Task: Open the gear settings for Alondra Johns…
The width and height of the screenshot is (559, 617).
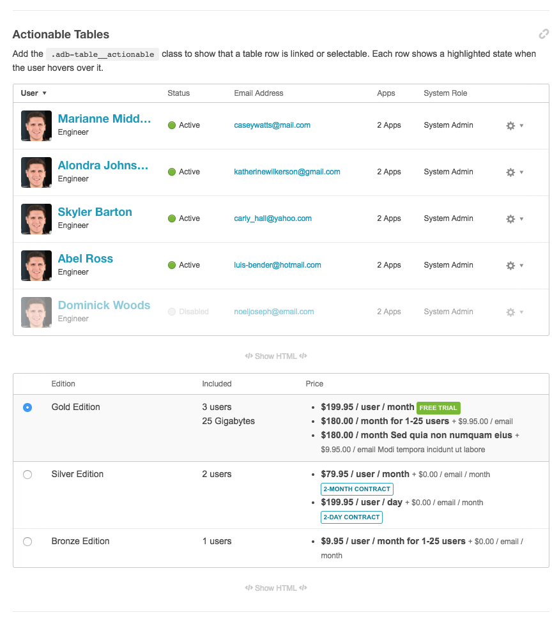Action: pyautogui.click(x=511, y=172)
